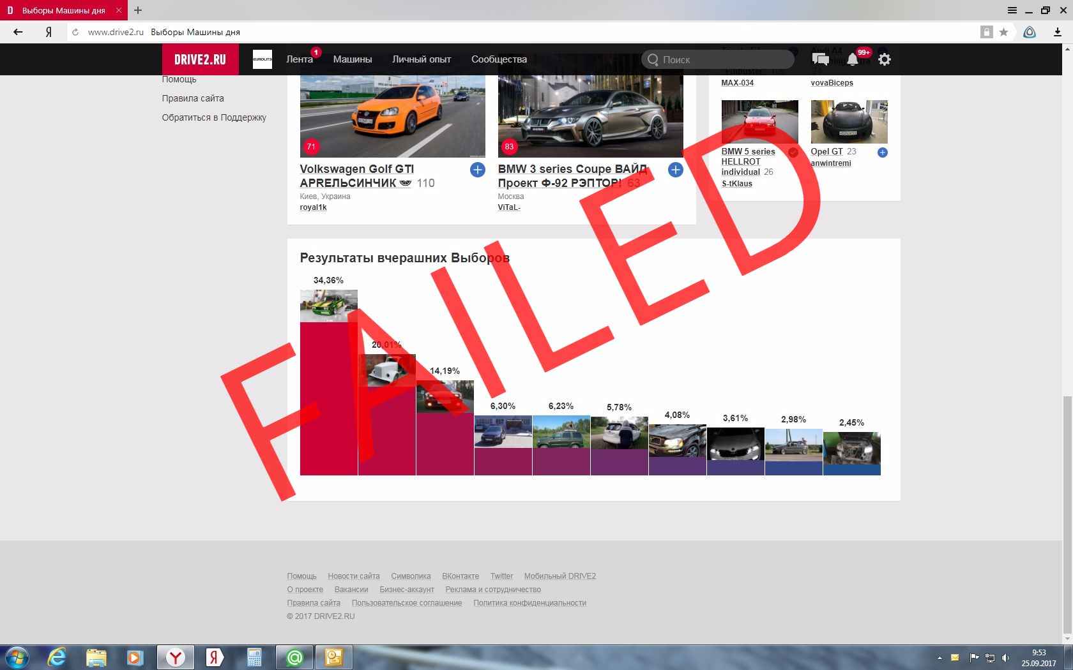1073x670 pixels.
Task: Open the browser downloads icon
Action: [x=1057, y=32]
